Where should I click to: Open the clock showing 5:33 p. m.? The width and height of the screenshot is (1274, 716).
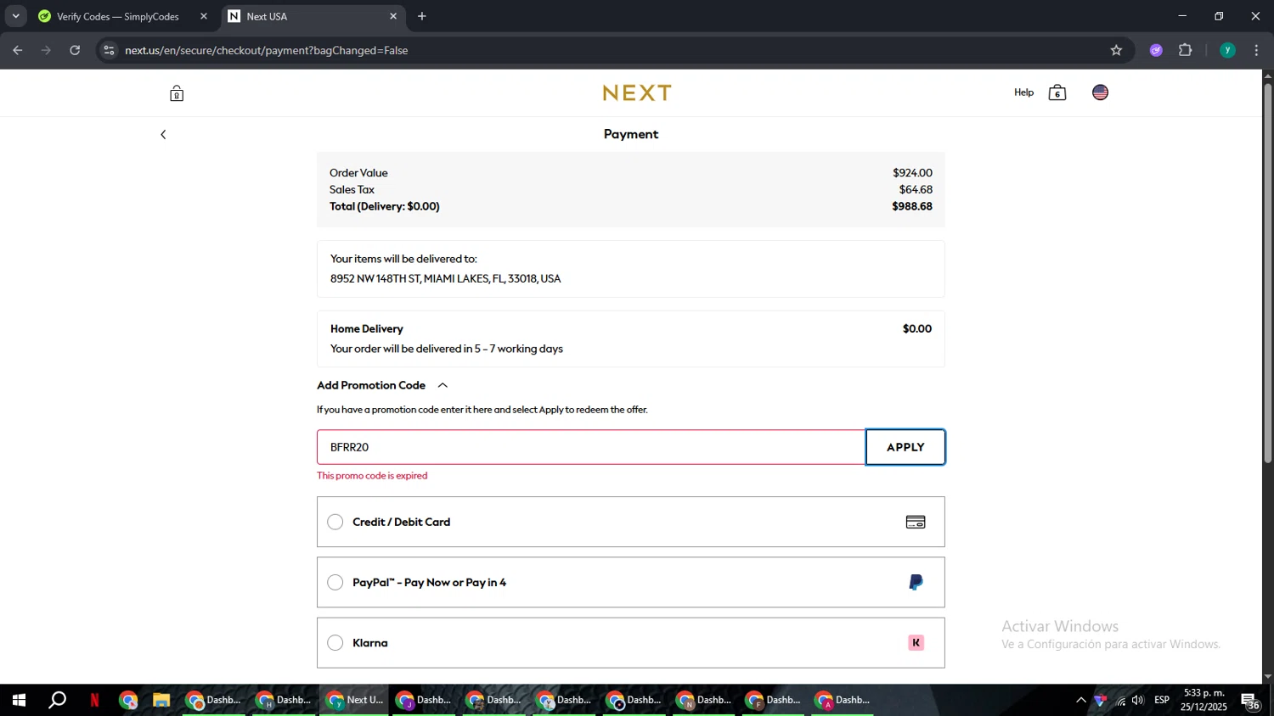coord(1204,700)
